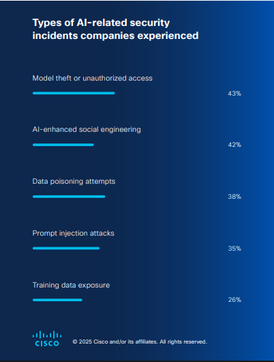Screen dimensions: 274x362
Task: Click the 38% value
Action: point(234,197)
